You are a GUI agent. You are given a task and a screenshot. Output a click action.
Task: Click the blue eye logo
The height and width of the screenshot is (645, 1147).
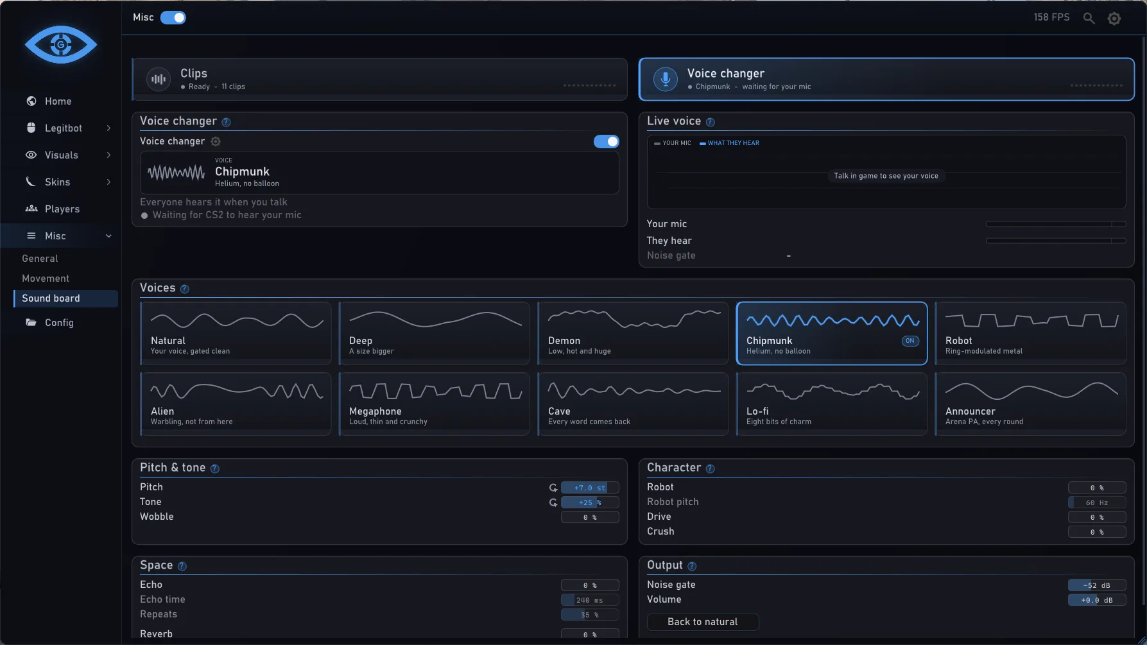click(61, 44)
